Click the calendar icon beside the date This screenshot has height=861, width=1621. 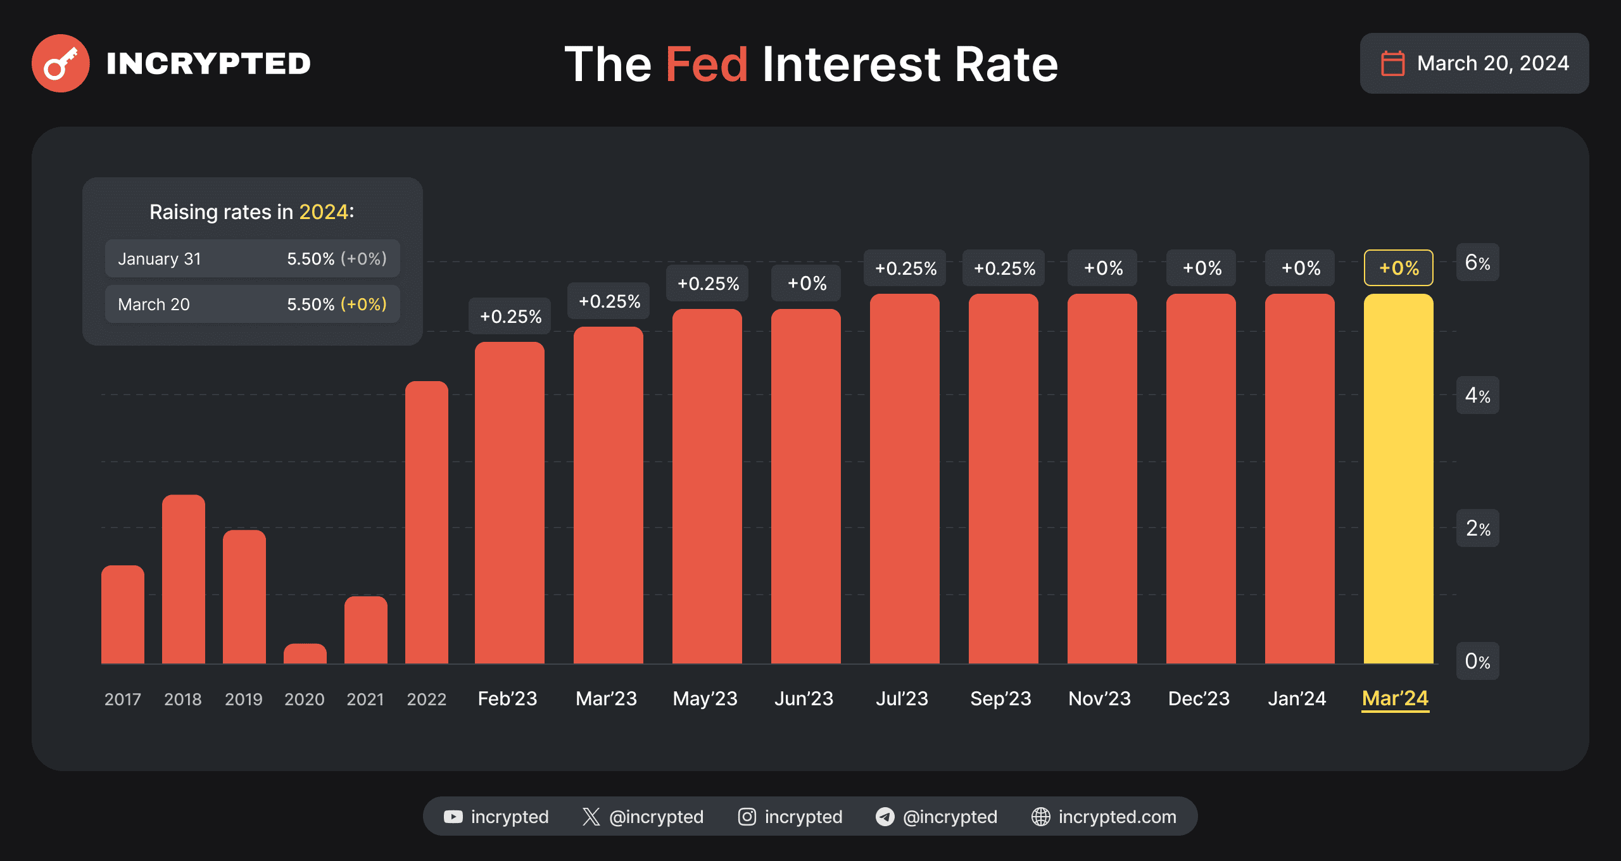1392,63
